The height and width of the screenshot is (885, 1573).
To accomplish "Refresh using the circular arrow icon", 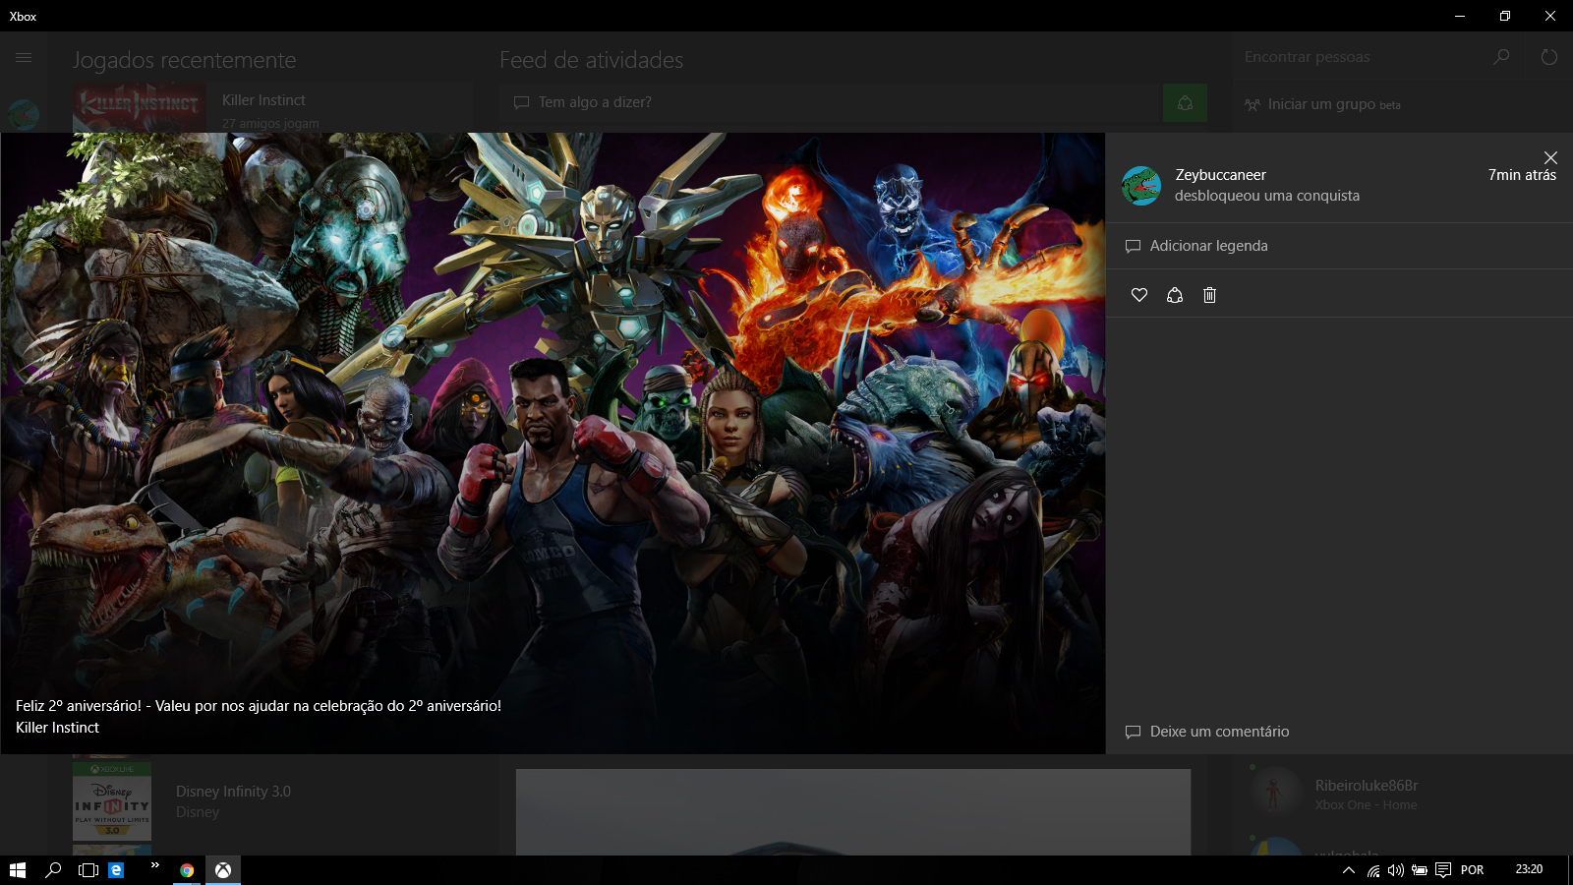I will click(x=1549, y=57).
